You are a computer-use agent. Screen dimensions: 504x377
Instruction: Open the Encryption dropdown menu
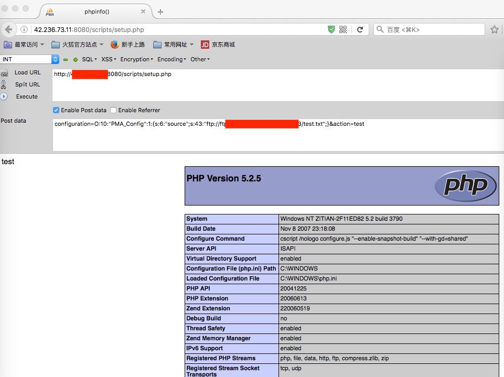(136, 59)
